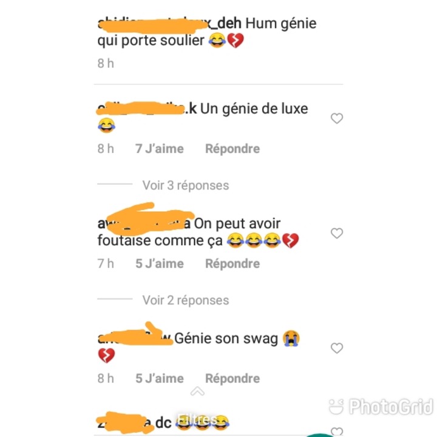Open "5 J'aime" under the Génie son swag comment
The height and width of the screenshot is (437, 437).
pos(160,378)
